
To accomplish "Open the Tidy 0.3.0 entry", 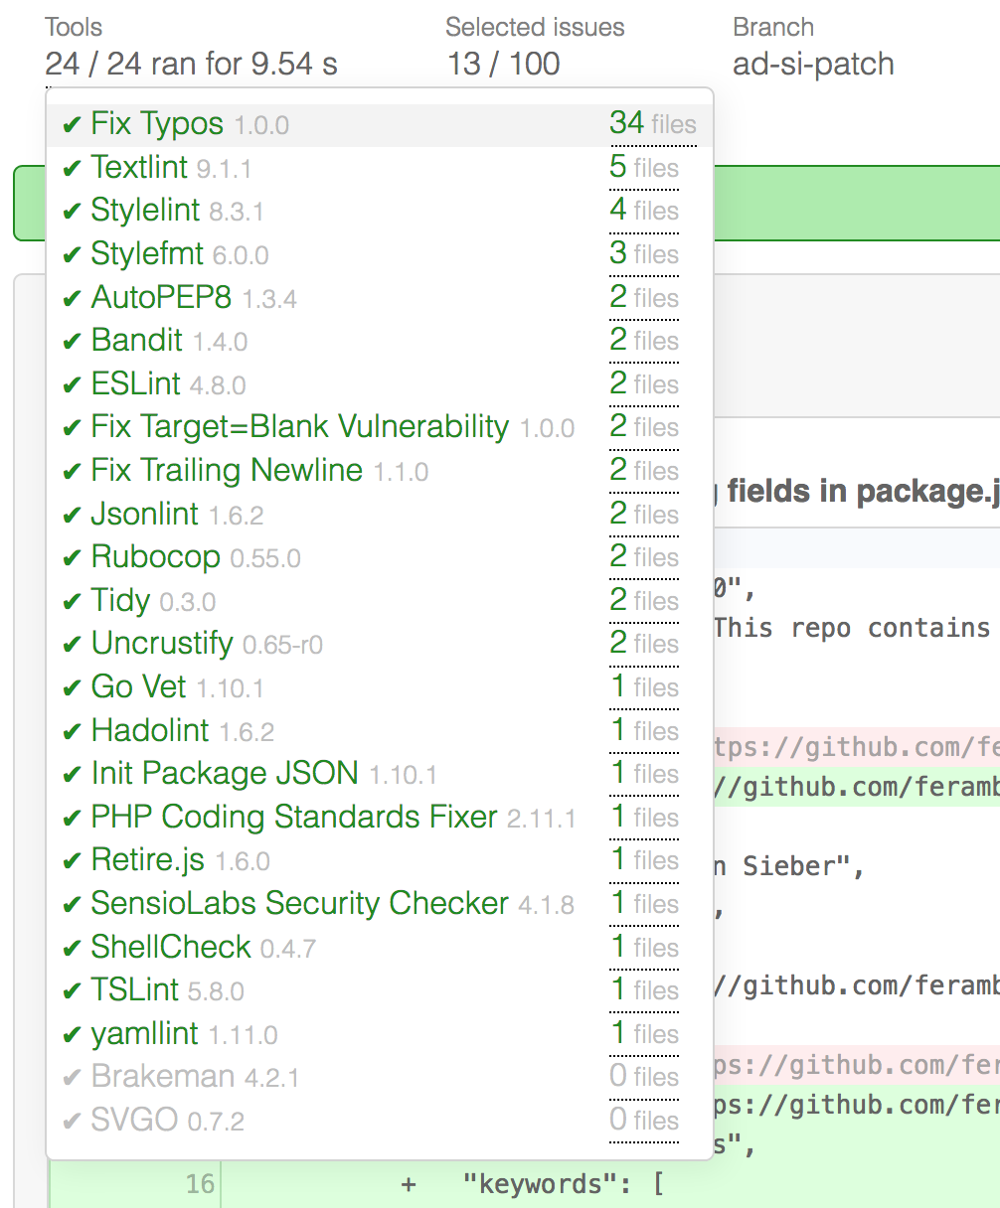I will (x=380, y=601).
